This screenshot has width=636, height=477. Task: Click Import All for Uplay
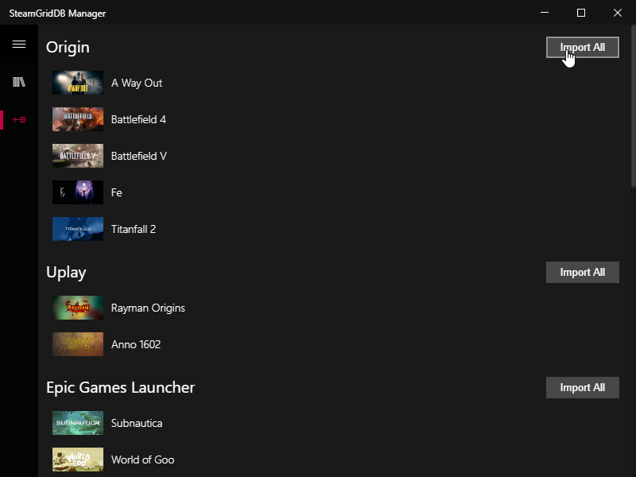[582, 272]
